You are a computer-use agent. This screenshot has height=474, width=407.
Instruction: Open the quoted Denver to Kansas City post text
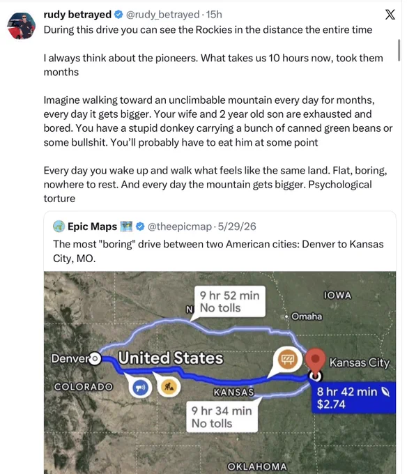pos(218,251)
